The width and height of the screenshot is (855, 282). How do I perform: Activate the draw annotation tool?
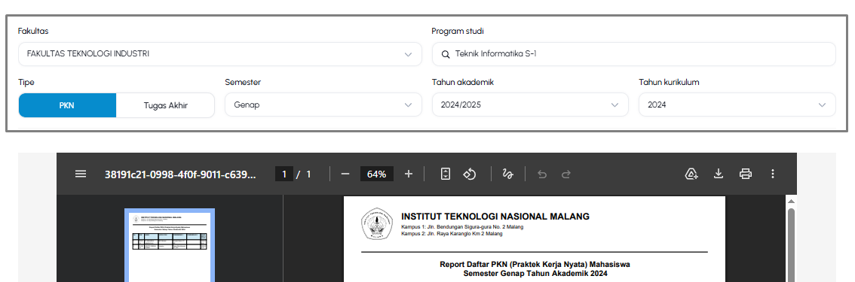(x=507, y=174)
